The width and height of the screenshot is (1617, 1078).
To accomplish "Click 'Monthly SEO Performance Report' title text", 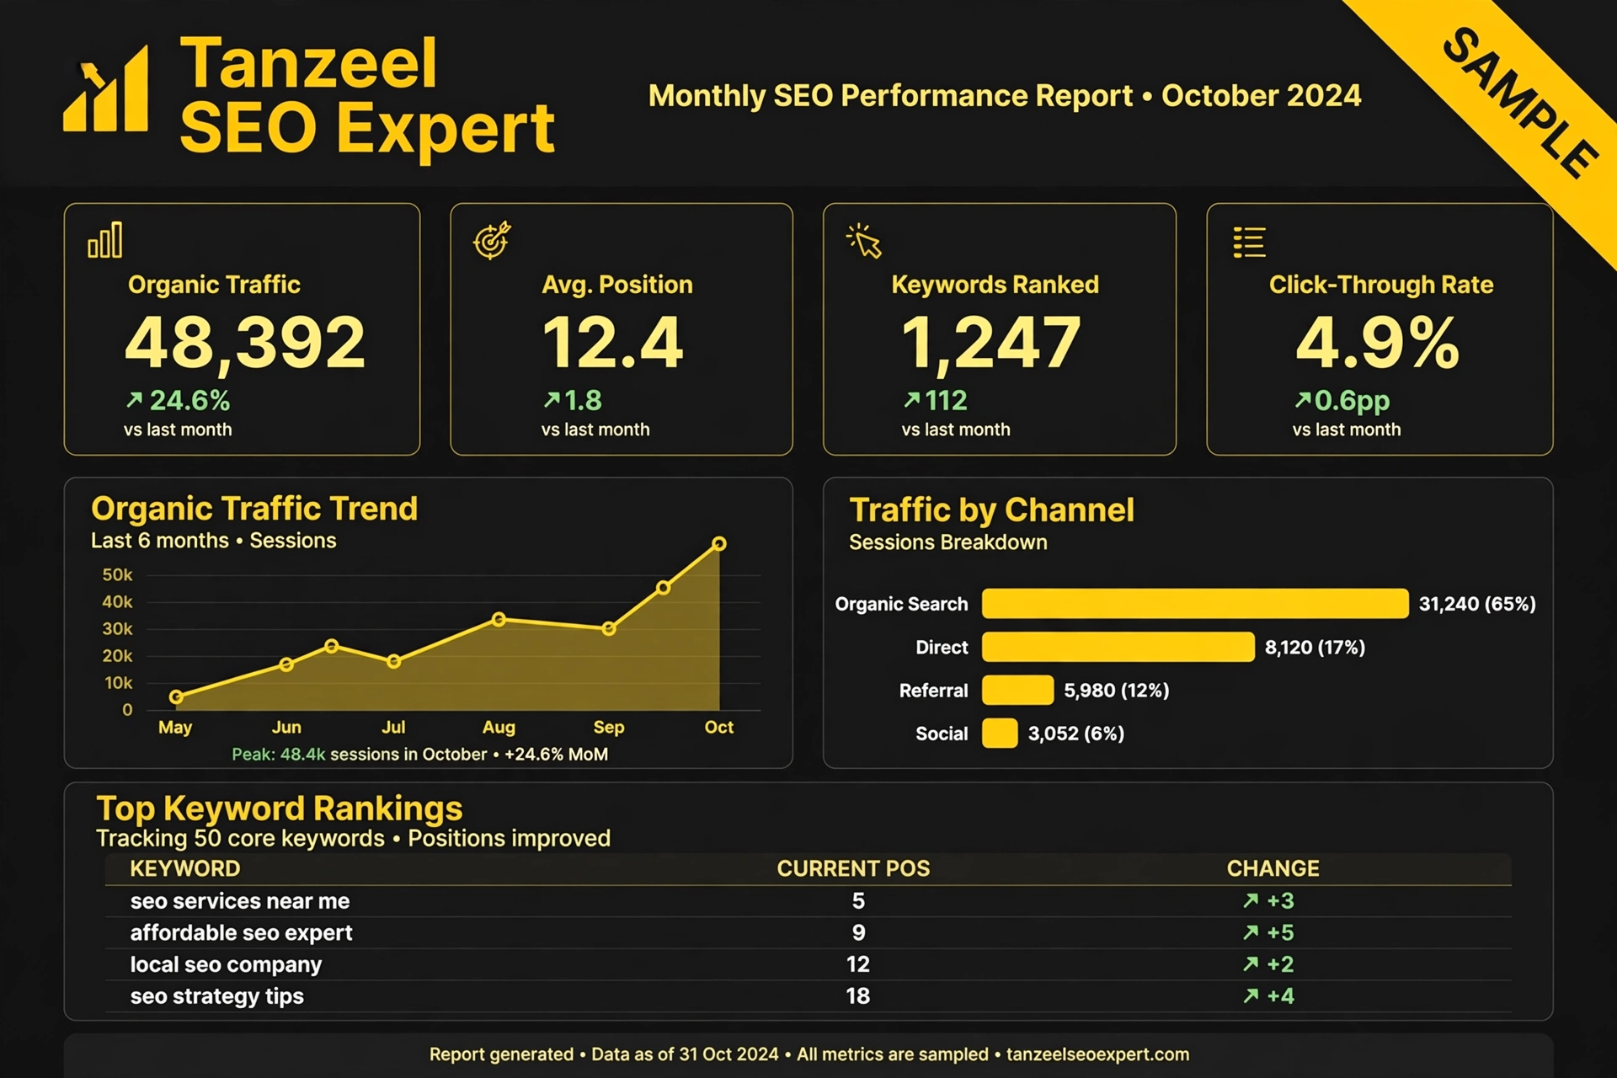I will coord(890,96).
